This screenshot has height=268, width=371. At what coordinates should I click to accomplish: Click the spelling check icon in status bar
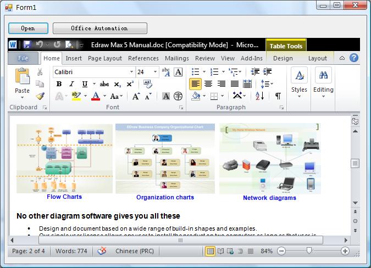pyautogui.click(x=102, y=251)
